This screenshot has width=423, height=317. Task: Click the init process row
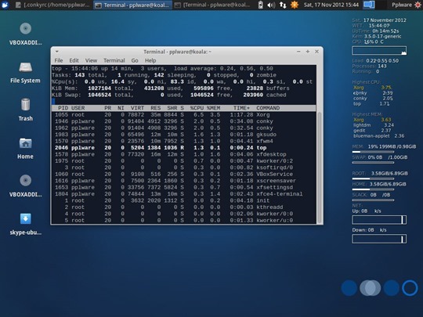pyautogui.click(x=184, y=200)
